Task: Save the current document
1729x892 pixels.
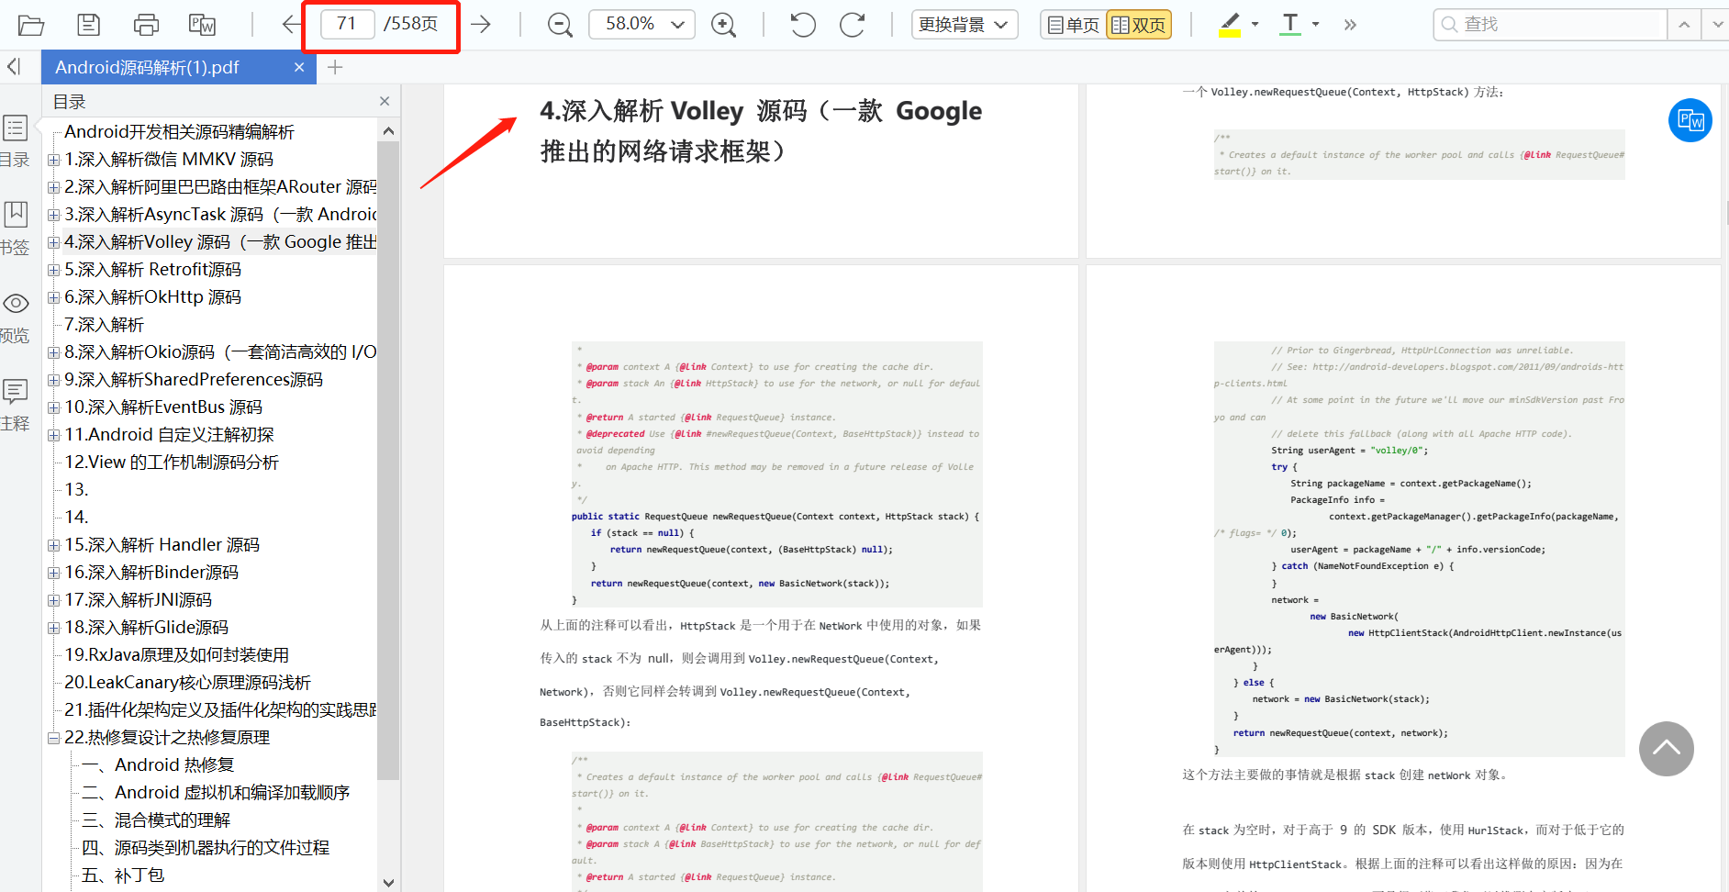Action: click(88, 24)
